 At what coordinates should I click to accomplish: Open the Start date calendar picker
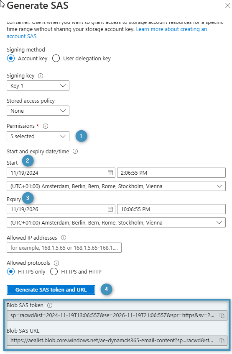click(110, 173)
